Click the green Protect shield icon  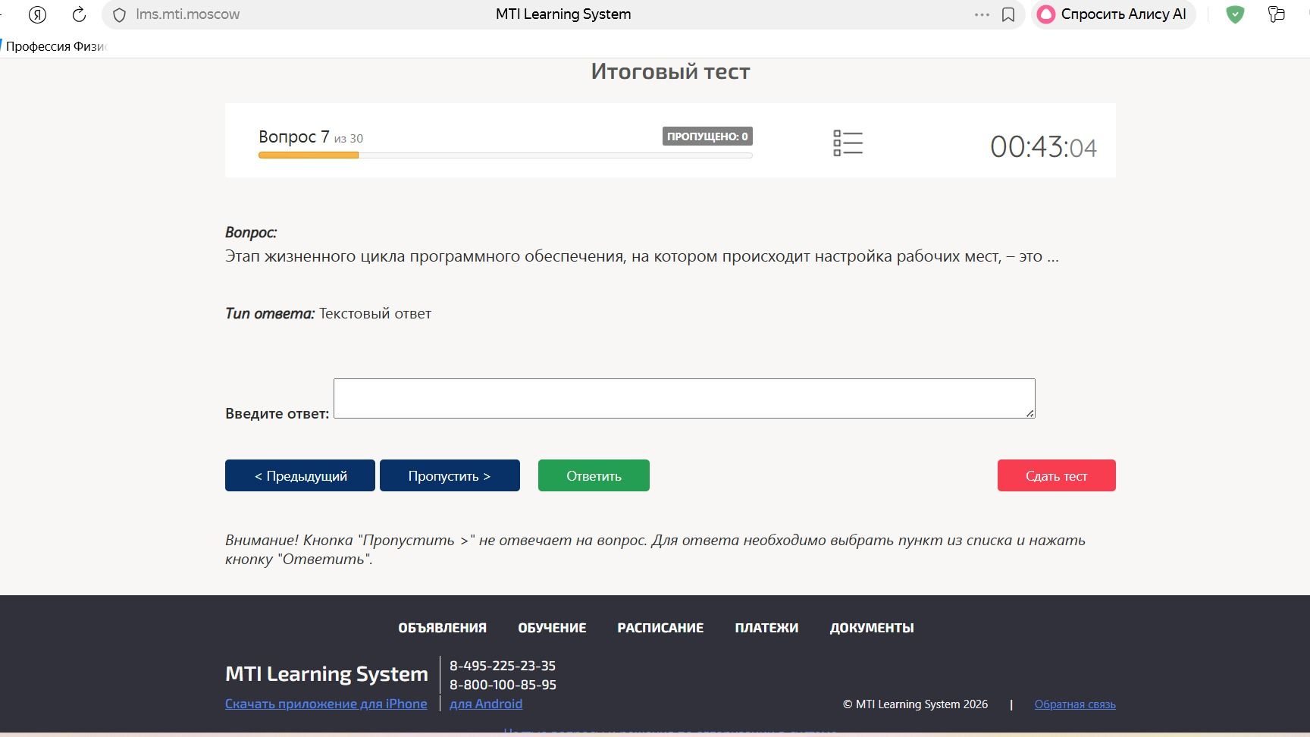coord(1235,14)
